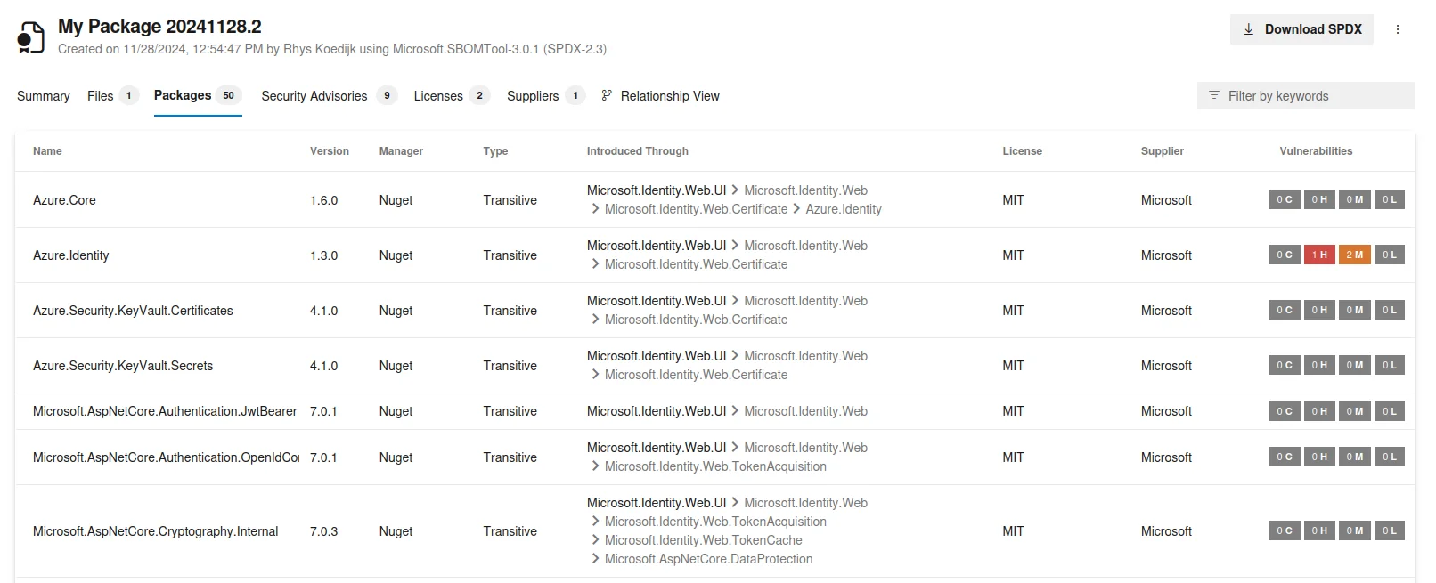Switch to the Security Advisories tab

(x=314, y=95)
